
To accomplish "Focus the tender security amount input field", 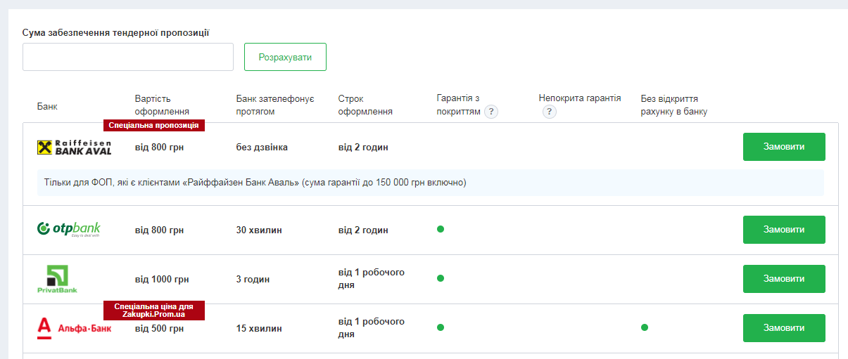I will (x=128, y=57).
